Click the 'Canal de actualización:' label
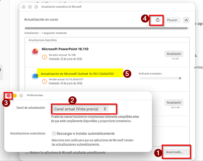203x161 pixels. coord(31,108)
